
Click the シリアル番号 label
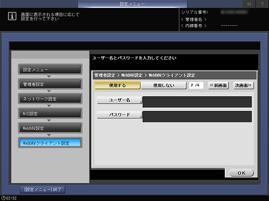point(195,12)
